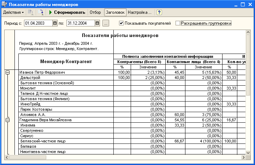Viewport: 255px width, 165px height.
Task: Click the report title Показатели работы менеджеров
Action: 120,36
